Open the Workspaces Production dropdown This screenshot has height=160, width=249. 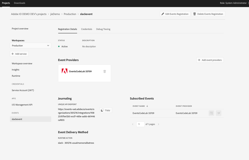[31, 46]
